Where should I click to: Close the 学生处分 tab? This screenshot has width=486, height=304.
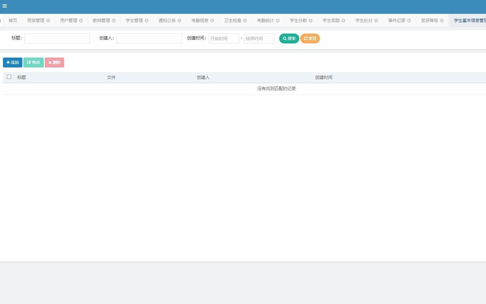tap(376, 20)
